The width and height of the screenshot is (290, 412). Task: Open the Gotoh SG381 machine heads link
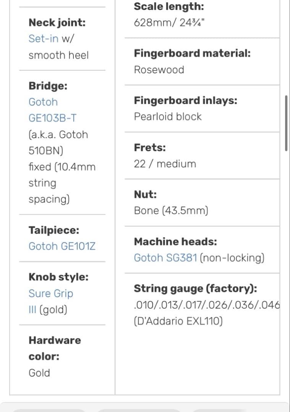point(165,258)
